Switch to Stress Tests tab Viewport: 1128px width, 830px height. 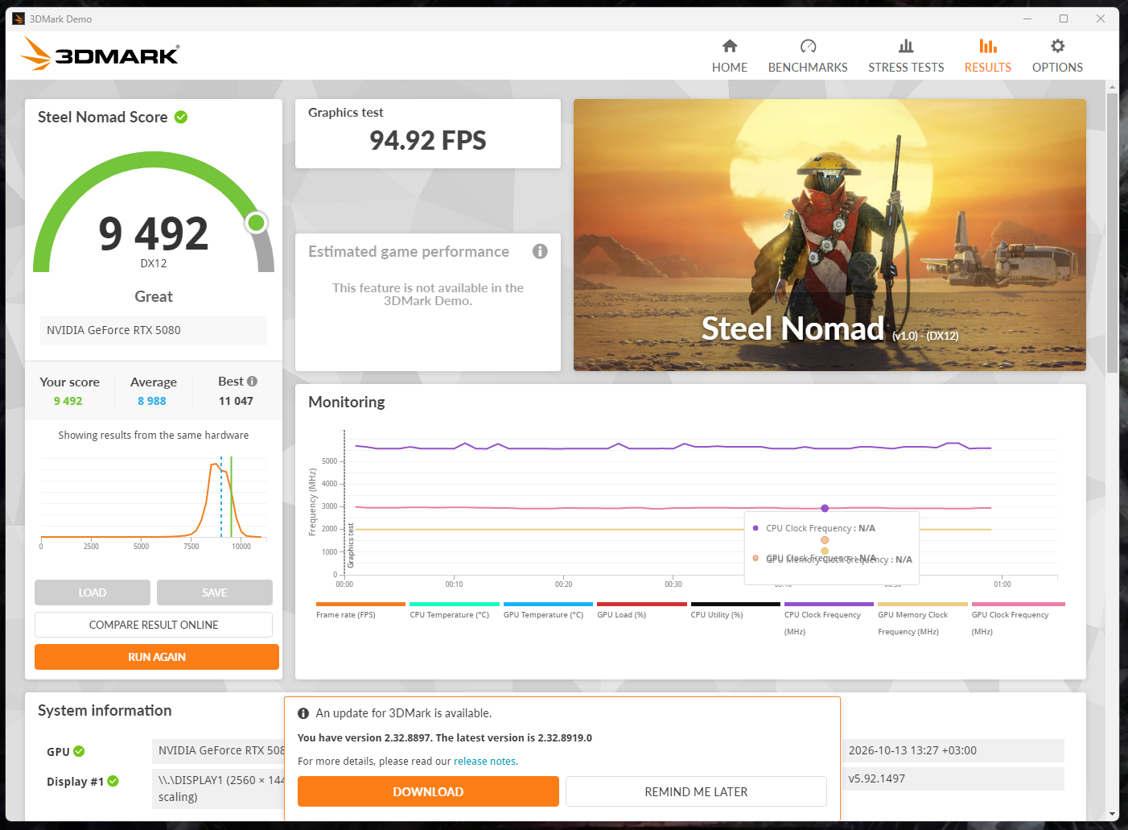pos(906,56)
